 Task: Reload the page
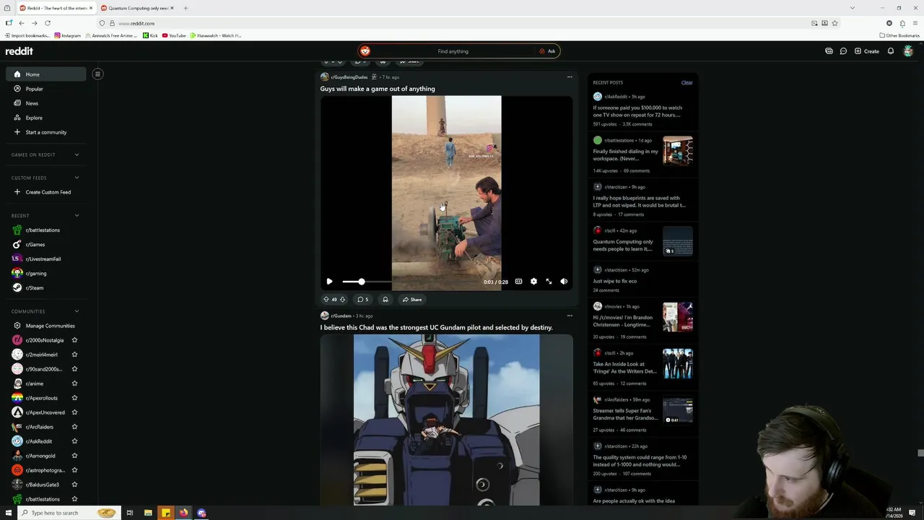(x=48, y=23)
